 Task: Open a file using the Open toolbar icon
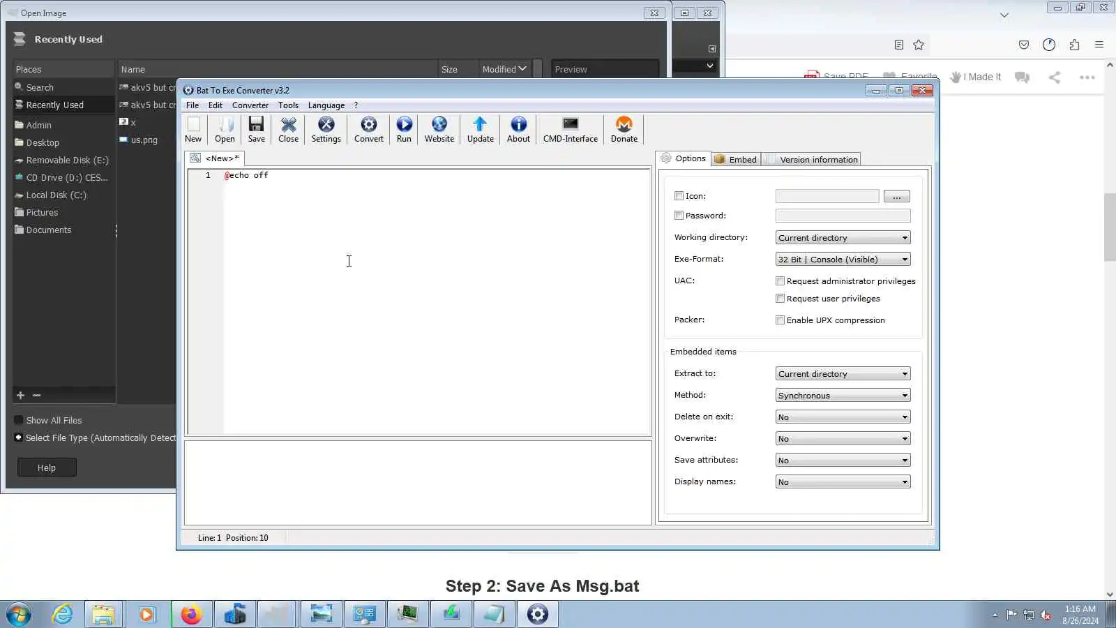[225, 130]
